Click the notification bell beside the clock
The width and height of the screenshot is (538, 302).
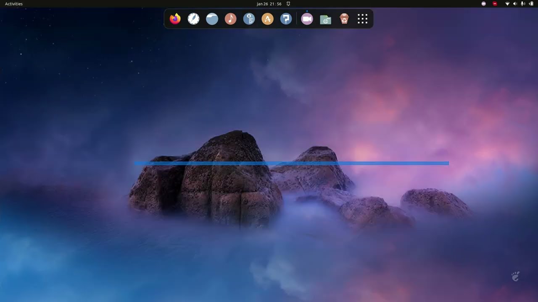[288, 4]
